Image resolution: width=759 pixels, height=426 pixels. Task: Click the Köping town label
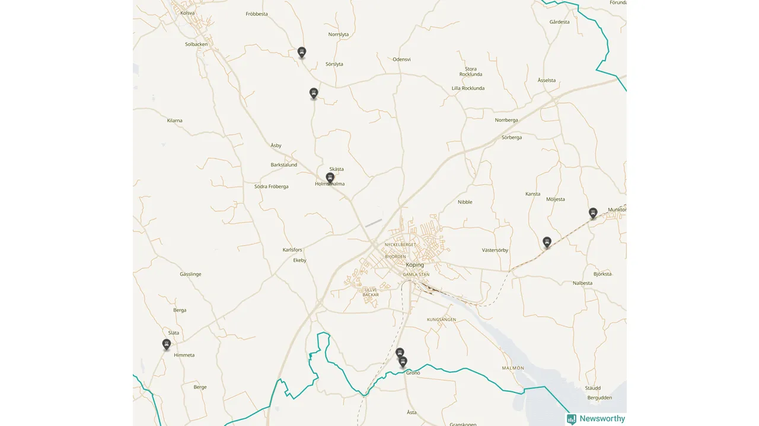(415, 265)
